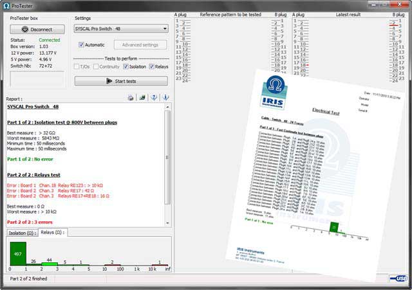Click the 'Part 1 of 2 : No error' text
Screen dimensions: 412x290
click(x=30, y=159)
